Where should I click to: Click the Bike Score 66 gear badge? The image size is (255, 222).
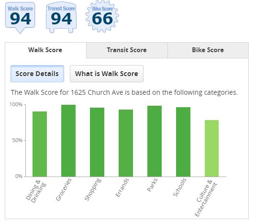click(x=102, y=16)
